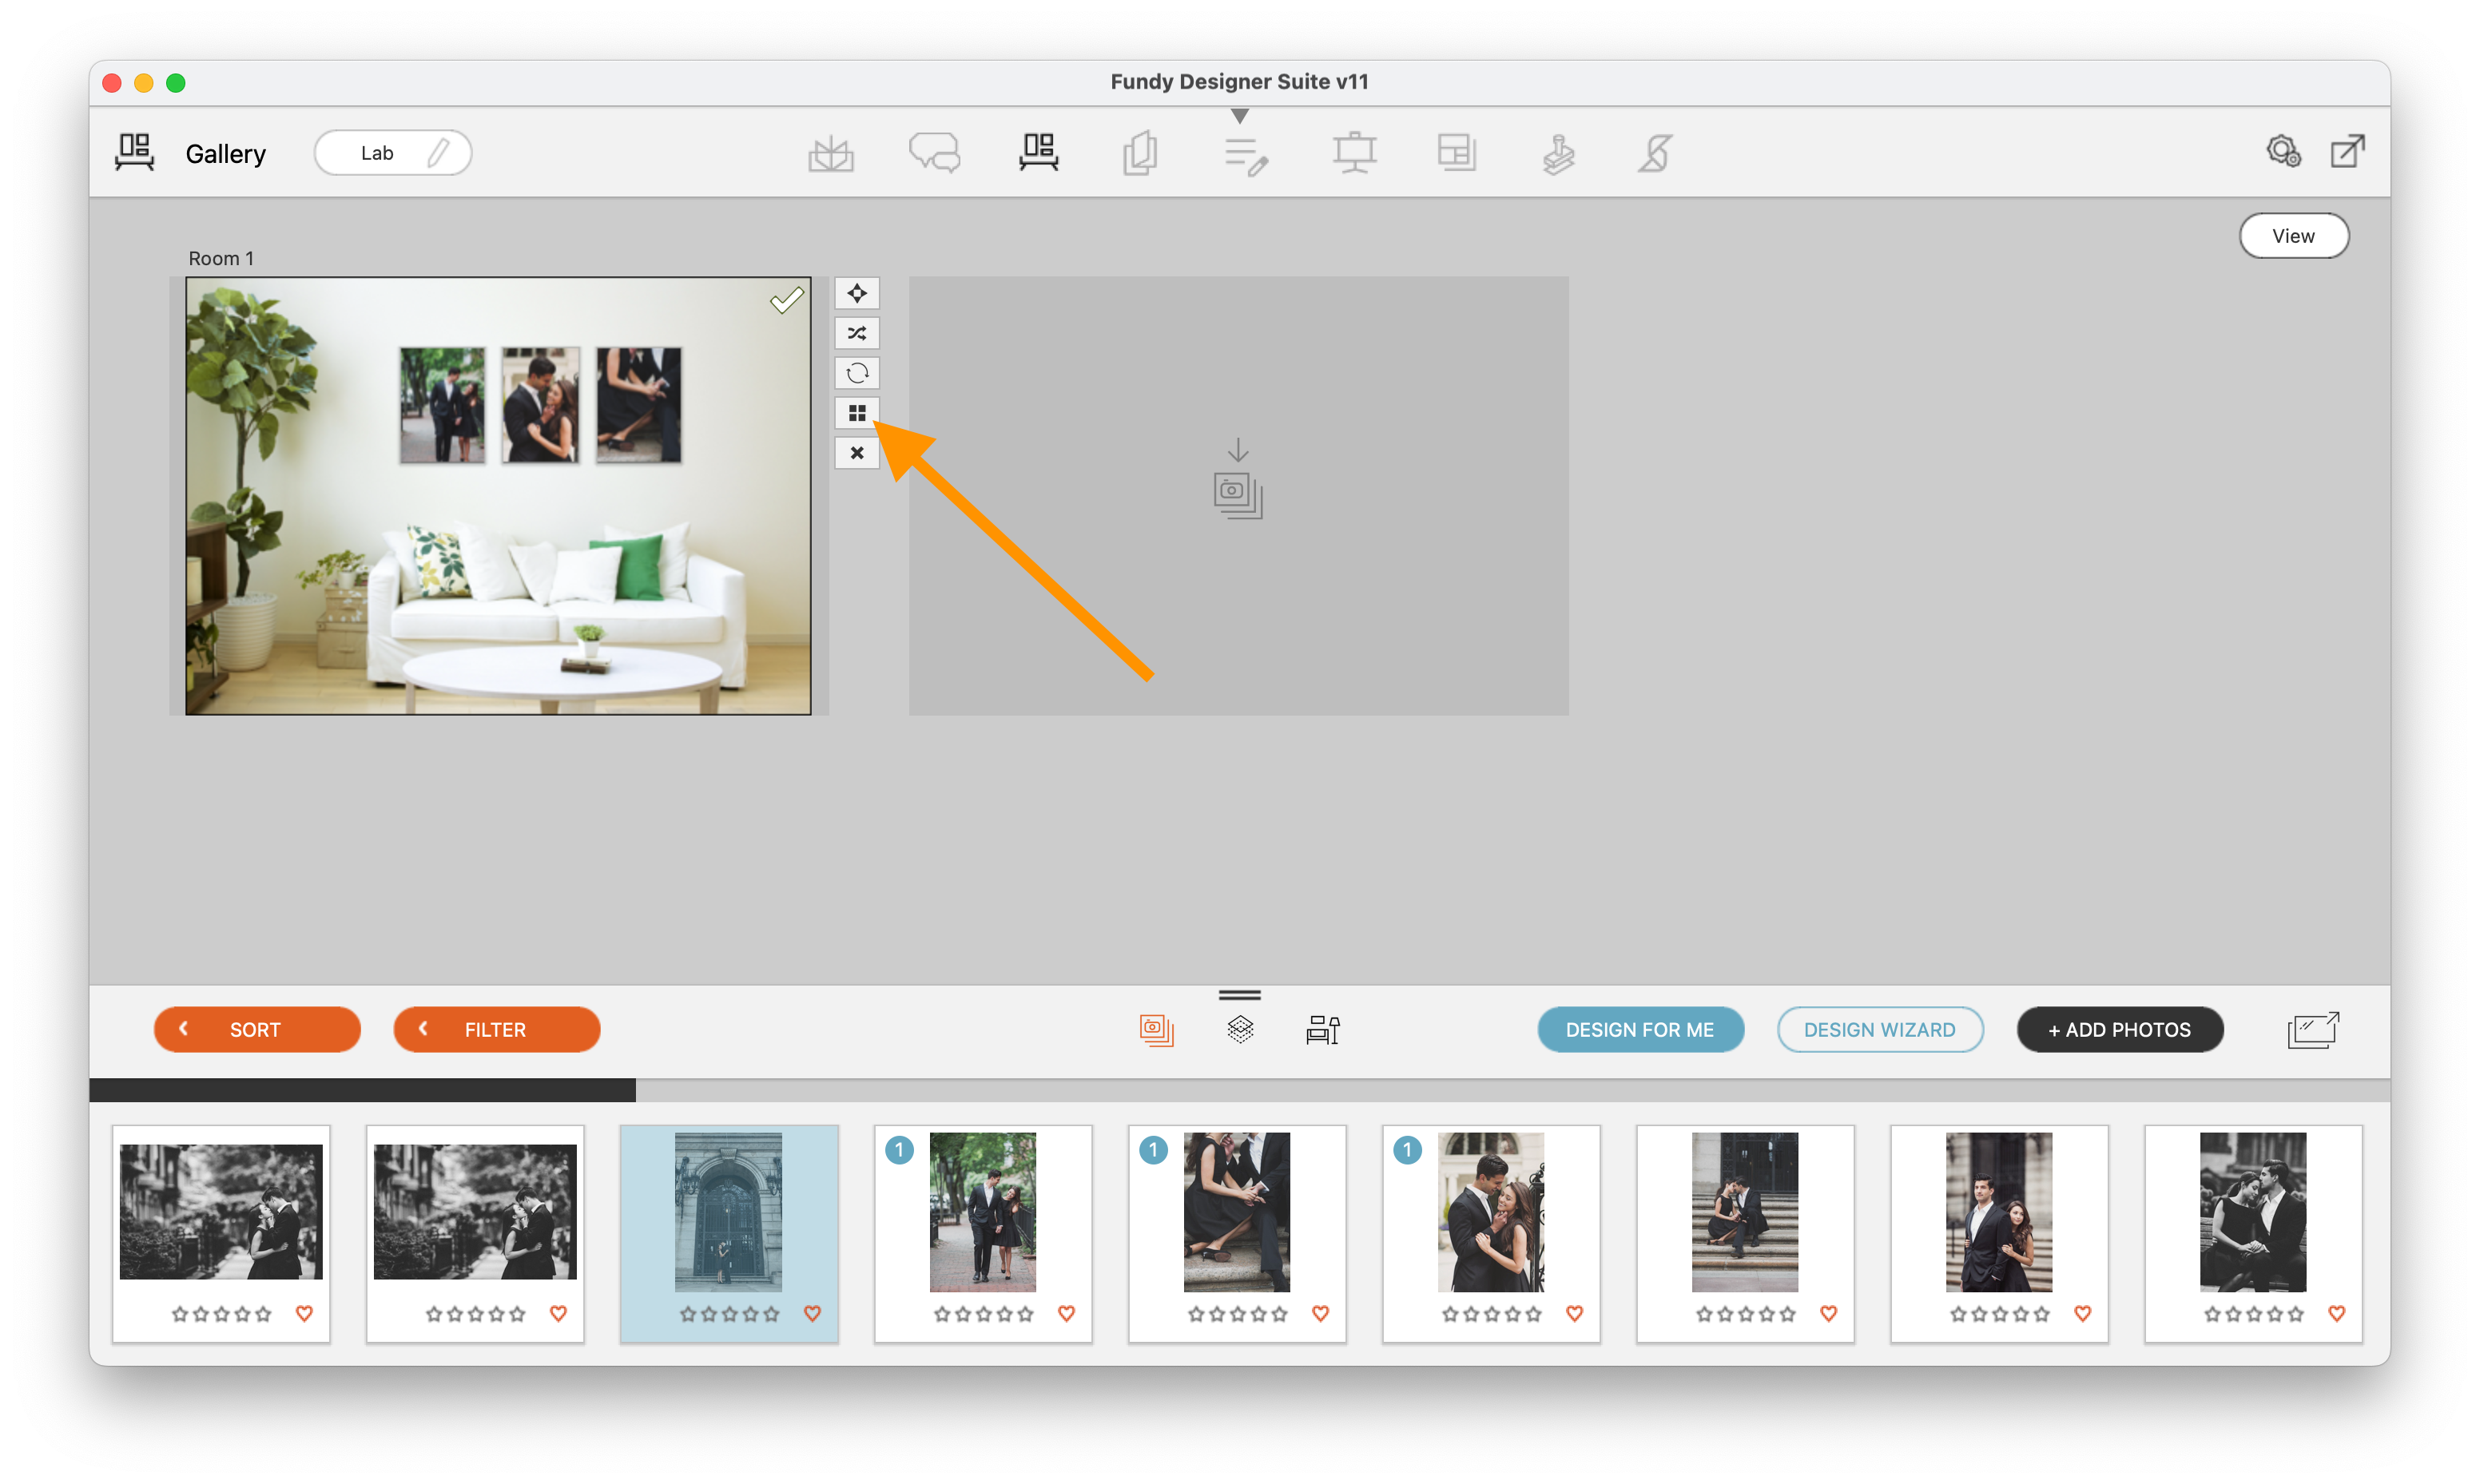Open the text lines with pencil icon

coord(1246,156)
